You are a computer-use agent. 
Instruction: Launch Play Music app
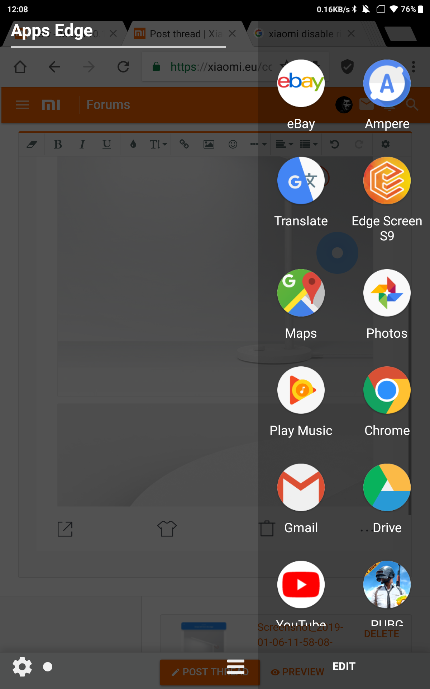(301, 390)
